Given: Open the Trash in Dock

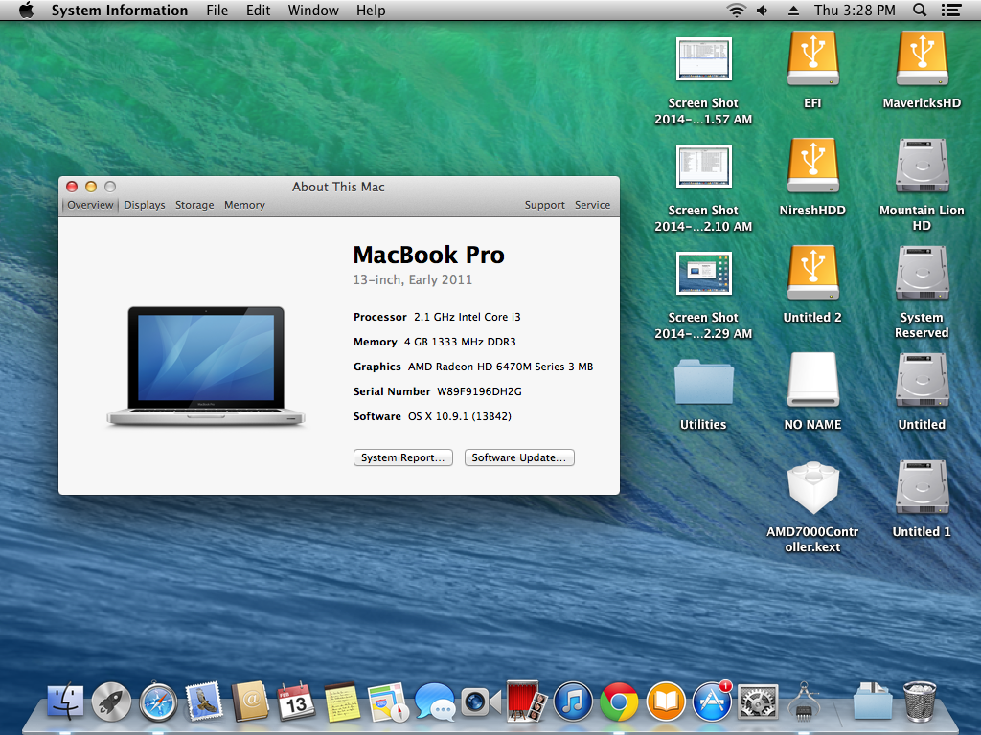Looking at the screenshot, I should [920, 702].
